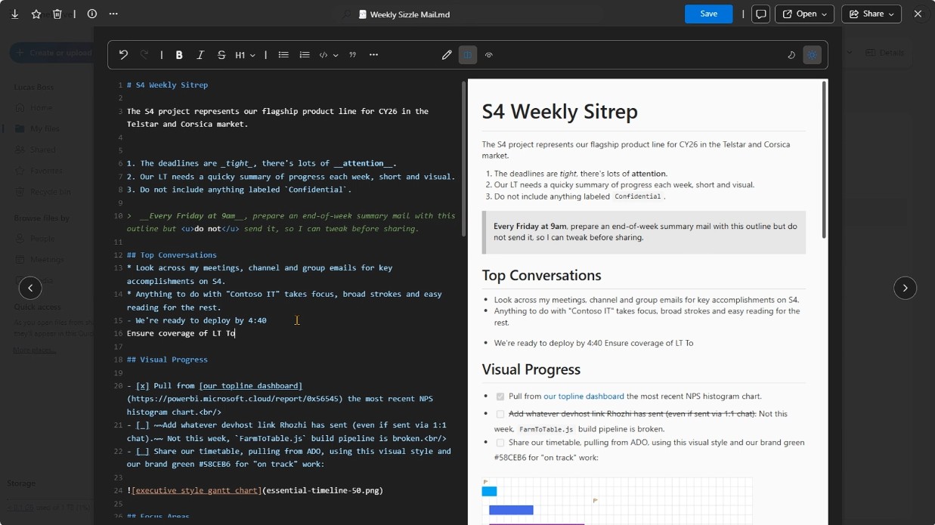Click editor line '# S4 Weekly Sitrep'
The image size is (935, 525).
167,85
